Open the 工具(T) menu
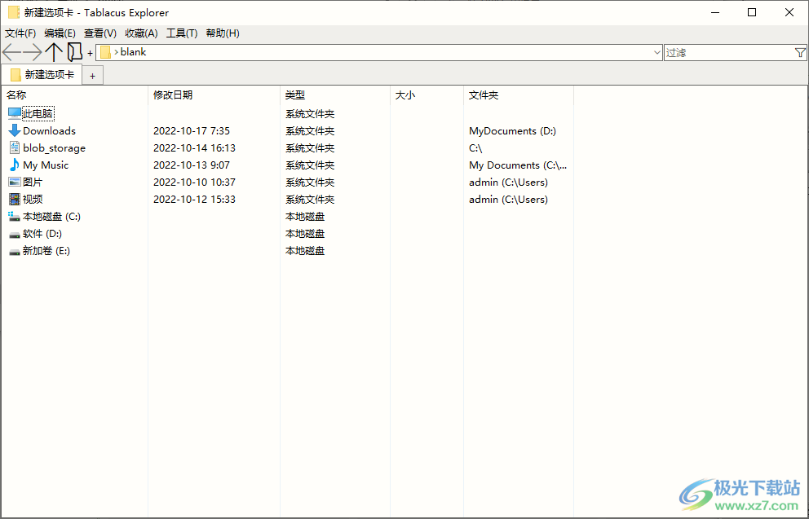The width and height of the screenshot is (809, 519). tap(182, 33)
